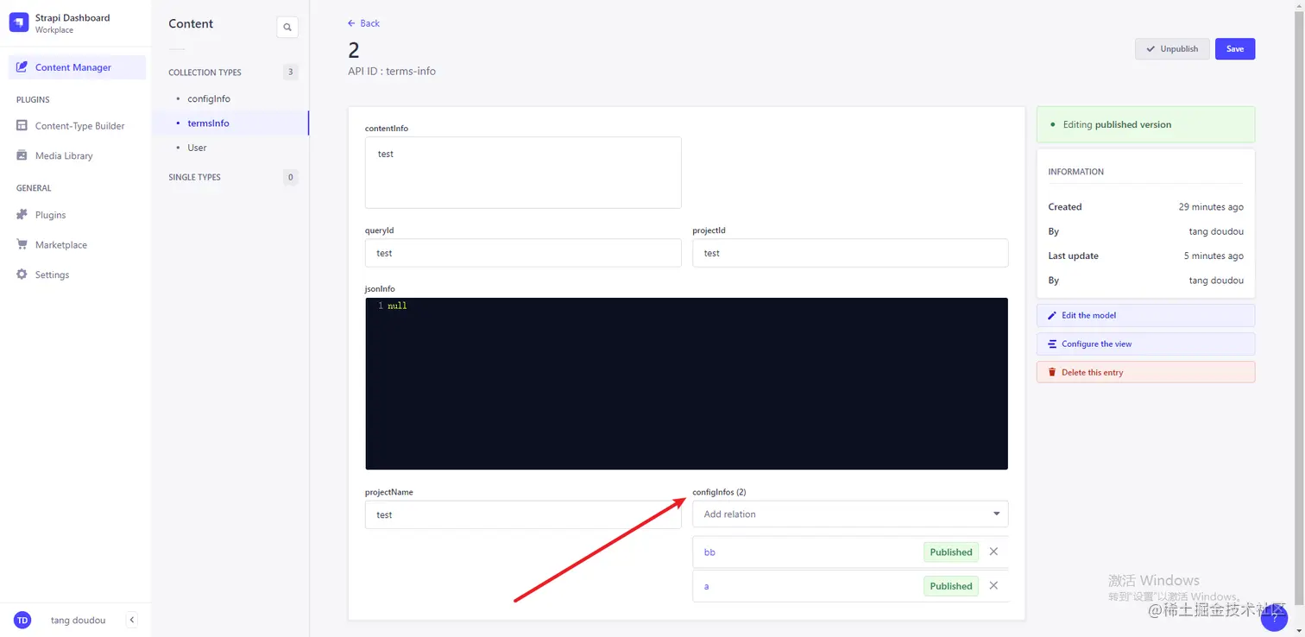
Task: Click the list icon on Configure the view
Action: (1052, 344)
